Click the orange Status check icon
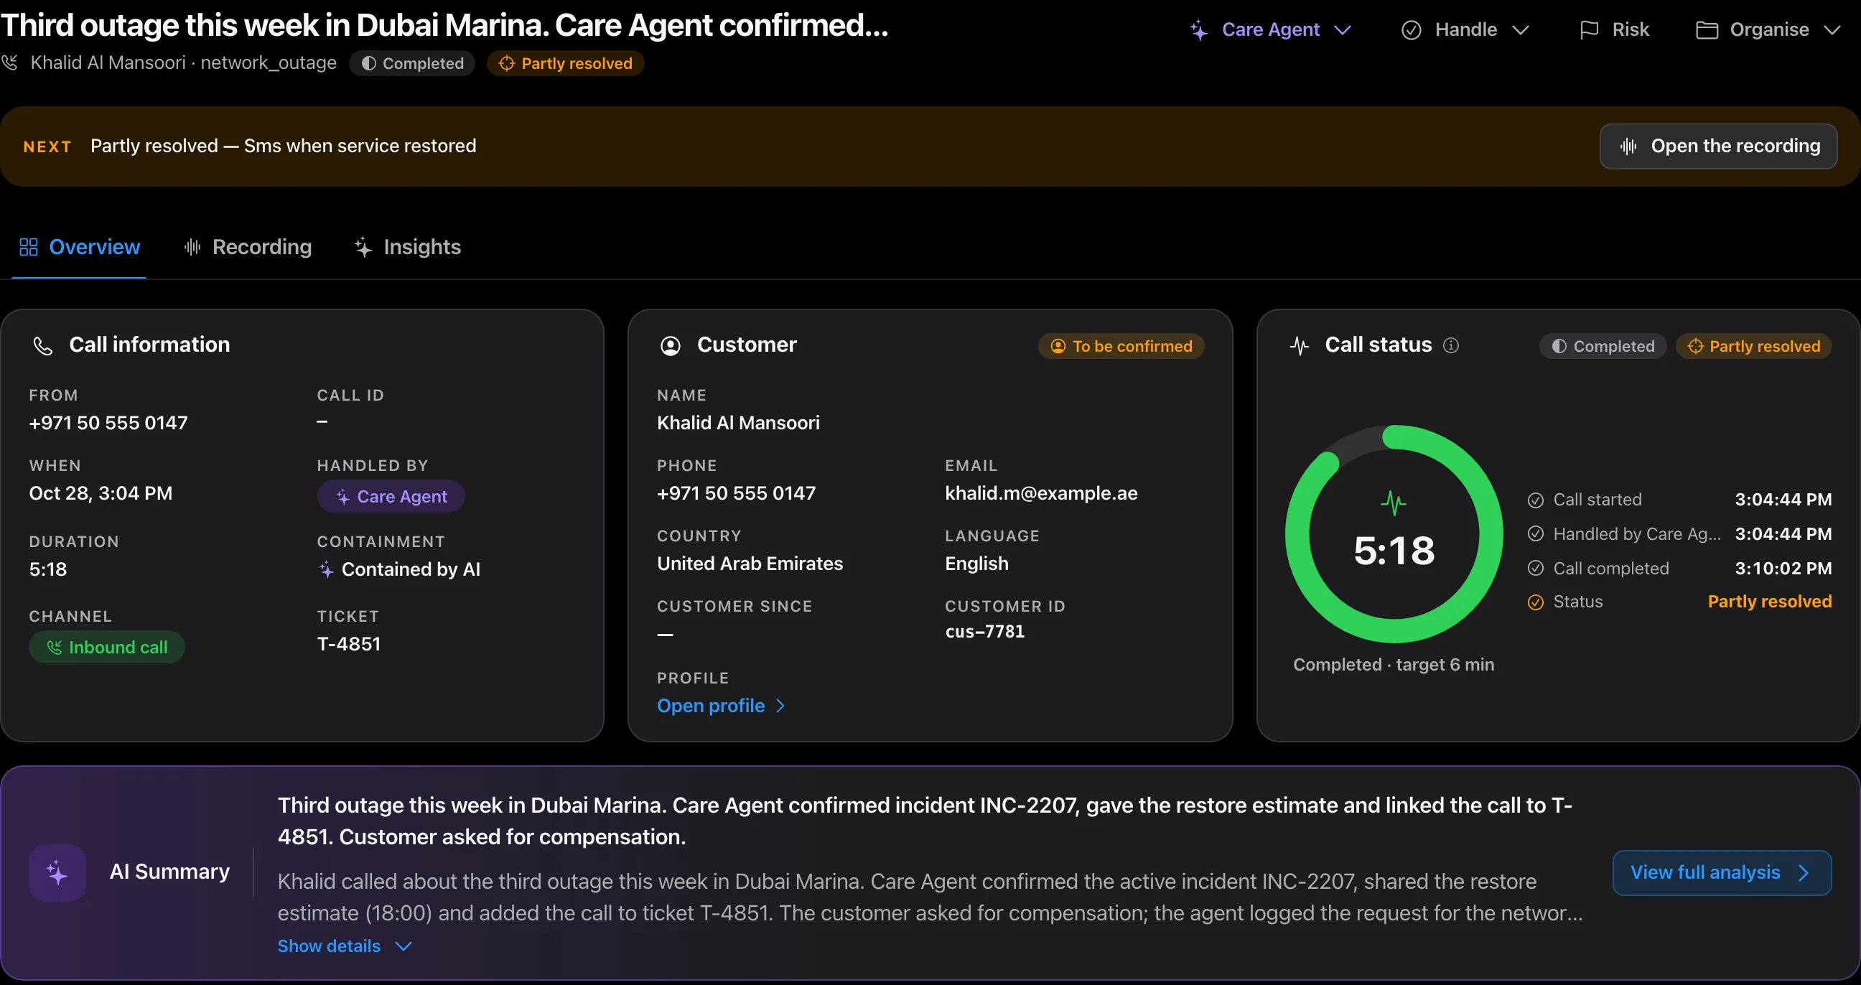Viewport: 1861px width, 985px height. coord(1536,602)
